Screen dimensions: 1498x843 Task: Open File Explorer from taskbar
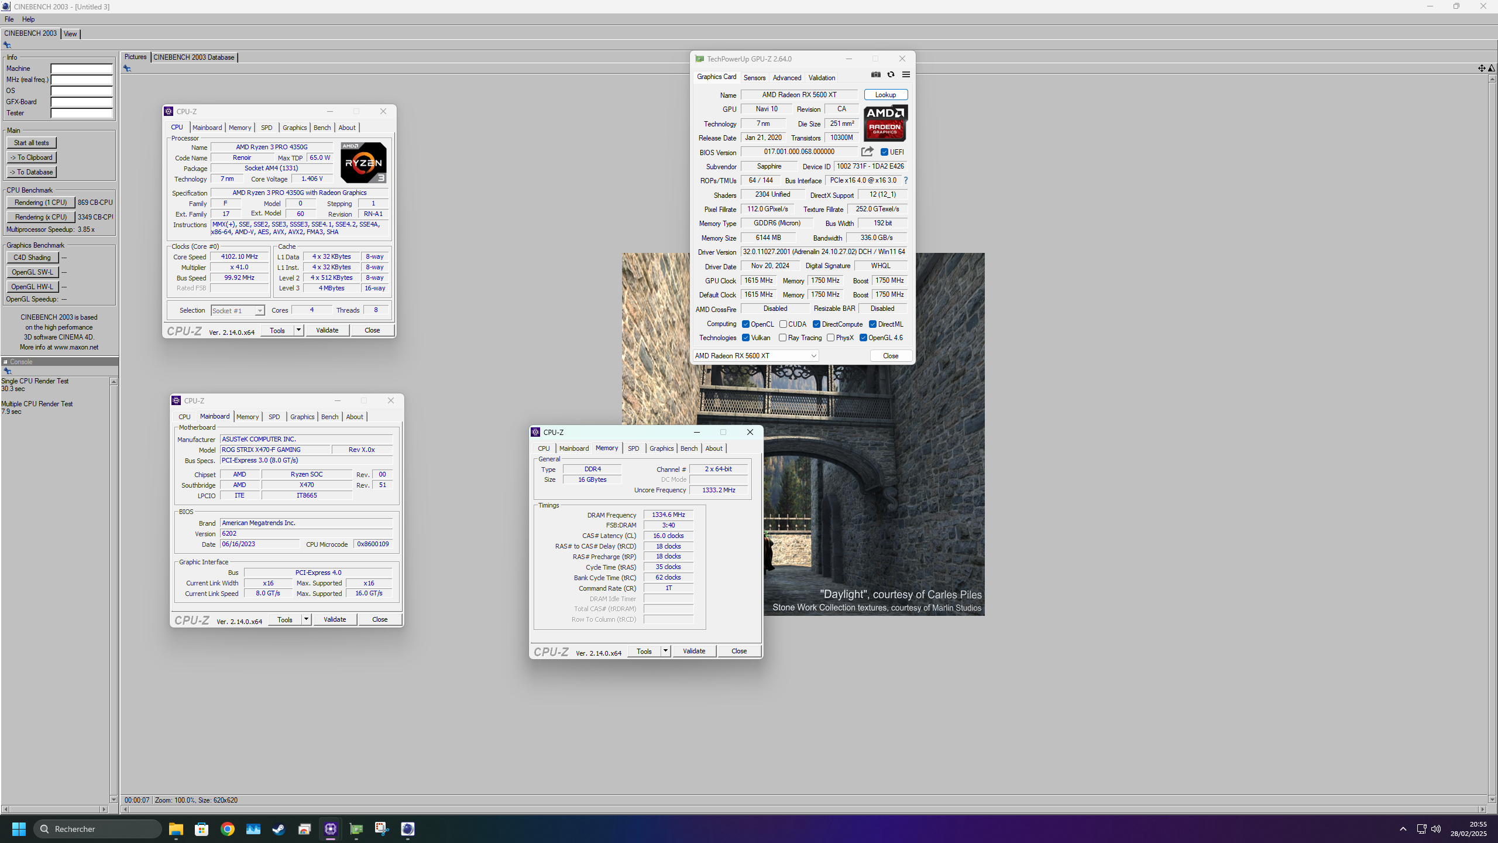coord(176,829)
